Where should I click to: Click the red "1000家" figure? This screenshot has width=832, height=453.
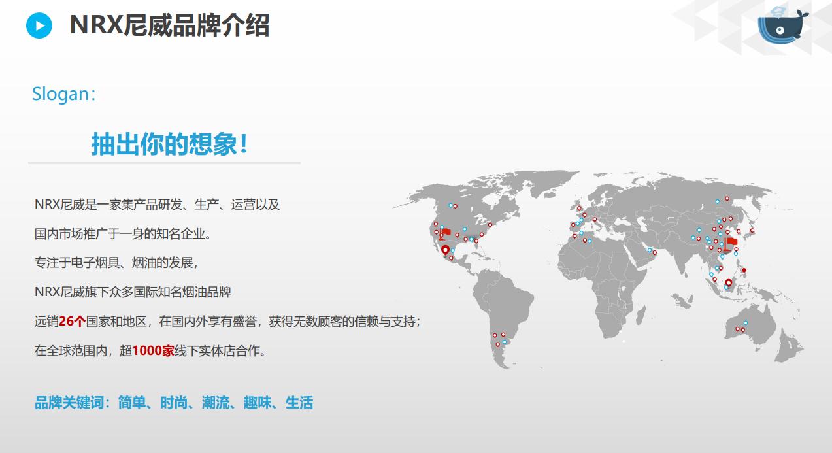153,351
